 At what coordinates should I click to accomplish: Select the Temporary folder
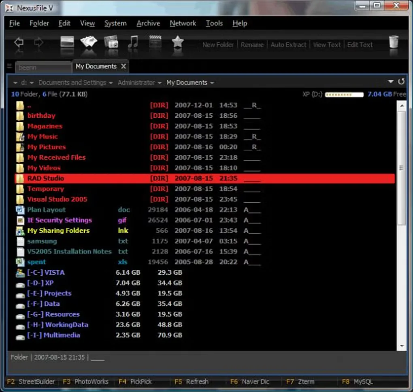pyautogui.click(x=46, y=189)
